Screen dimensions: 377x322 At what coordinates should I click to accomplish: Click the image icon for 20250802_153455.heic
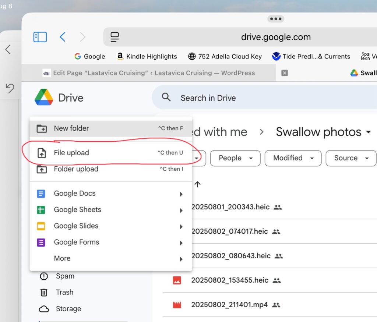point(177,280)
